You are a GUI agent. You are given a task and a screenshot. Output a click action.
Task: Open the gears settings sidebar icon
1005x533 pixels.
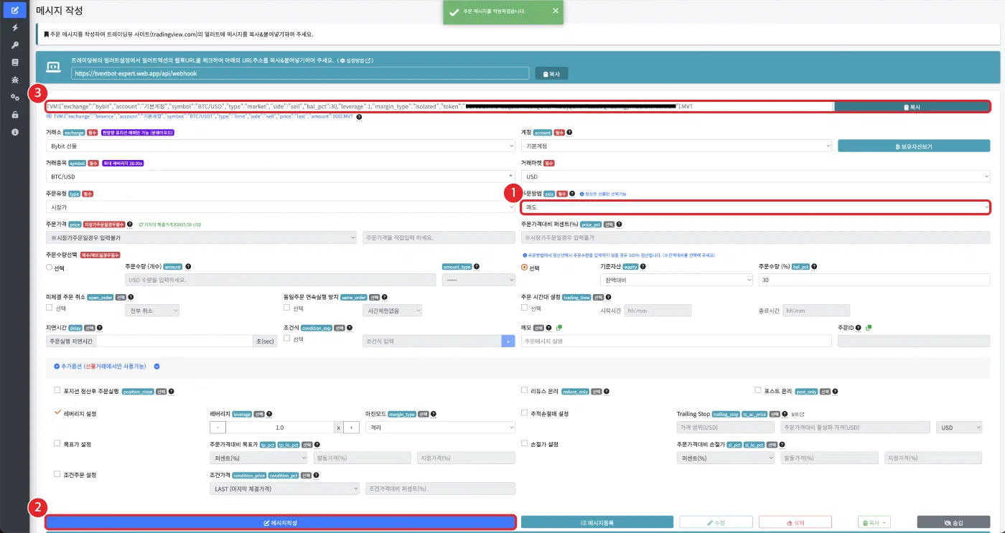15,97
